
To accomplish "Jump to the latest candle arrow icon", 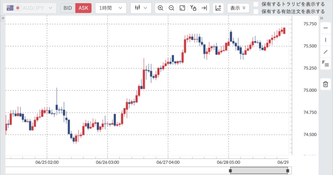I will pyautogui.click(x=204, y=8).
